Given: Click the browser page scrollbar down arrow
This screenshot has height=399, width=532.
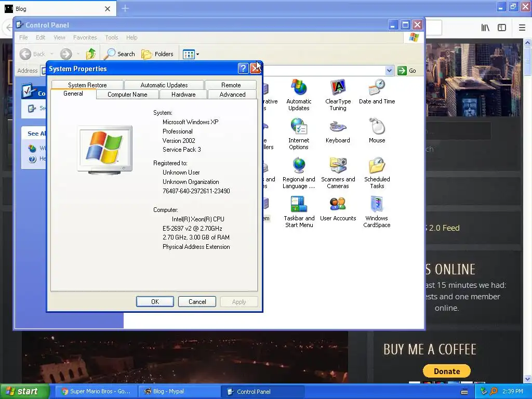Looking at the screenshot, I should (527, 379).
